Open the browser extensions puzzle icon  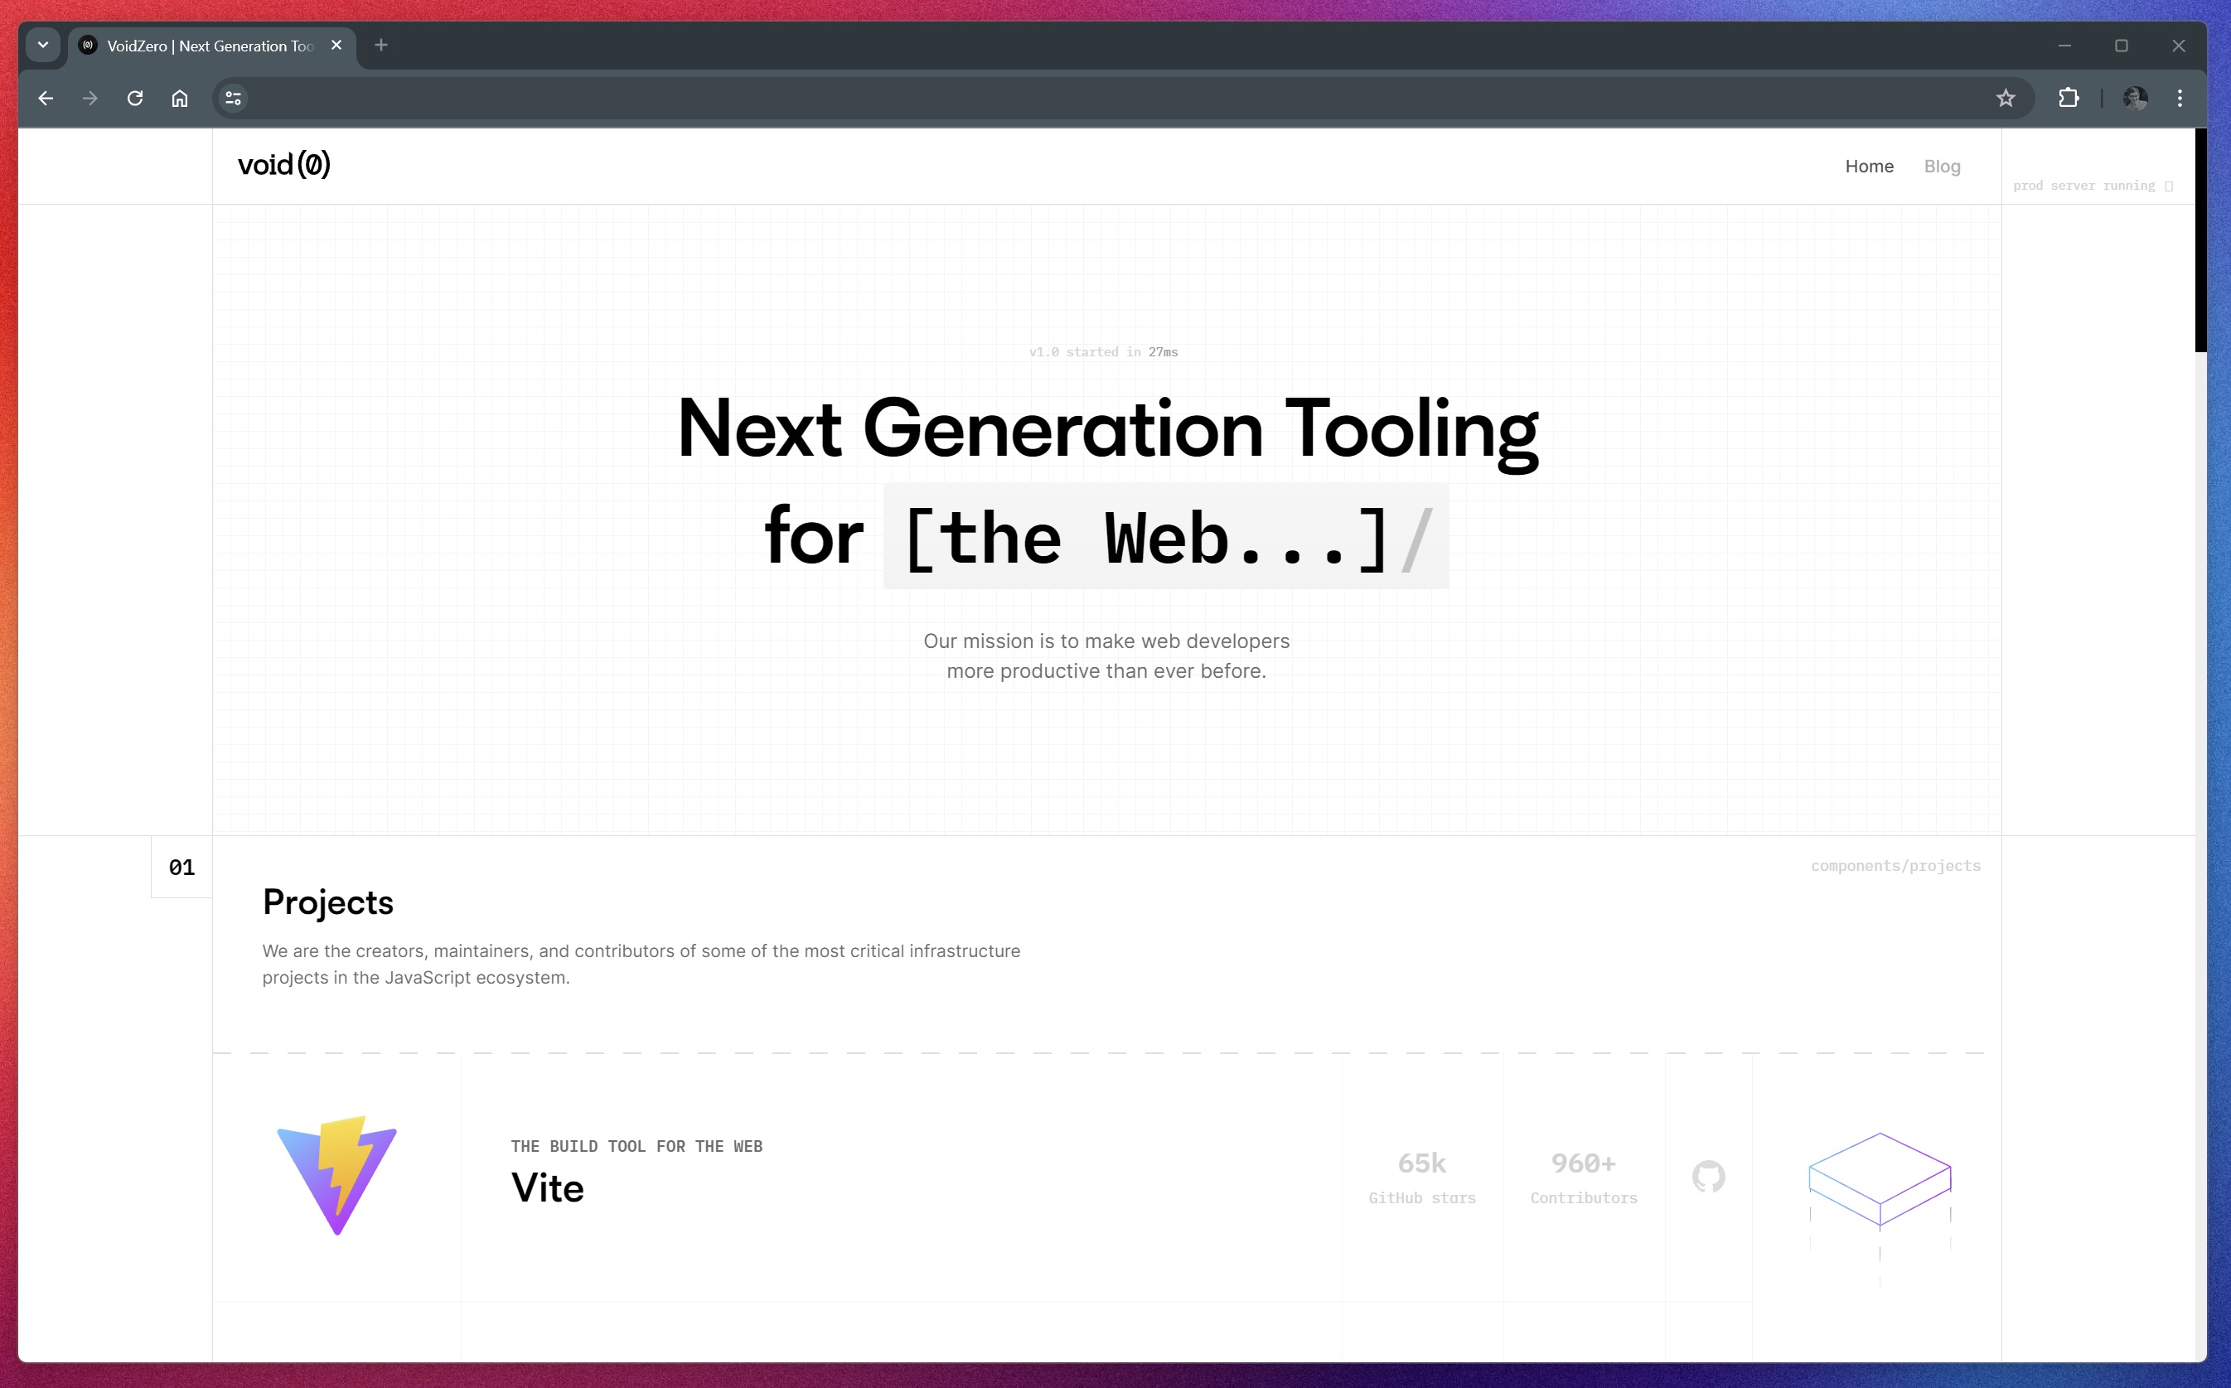click(x=2069, y=99)
